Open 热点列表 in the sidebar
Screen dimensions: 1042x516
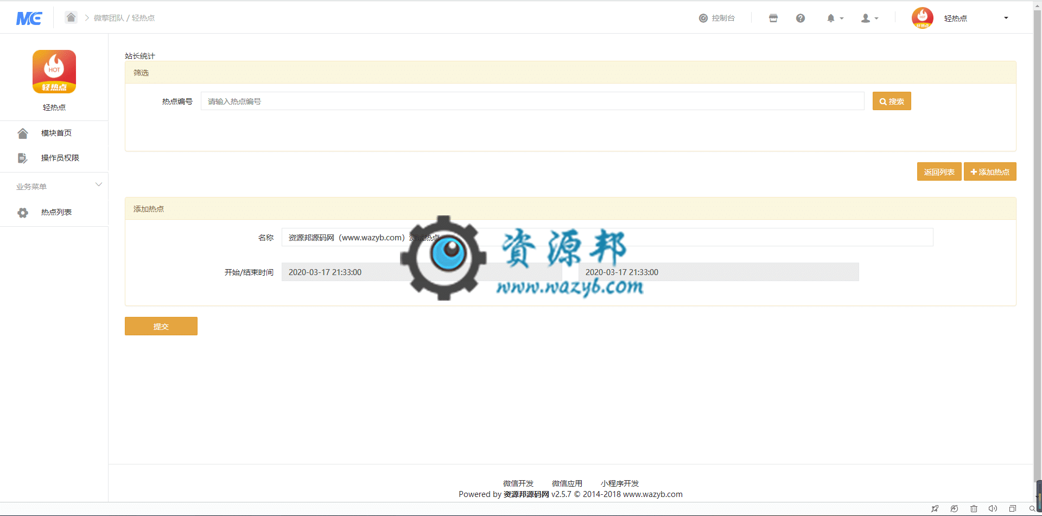pyautogui.click(x=56, y=212)
